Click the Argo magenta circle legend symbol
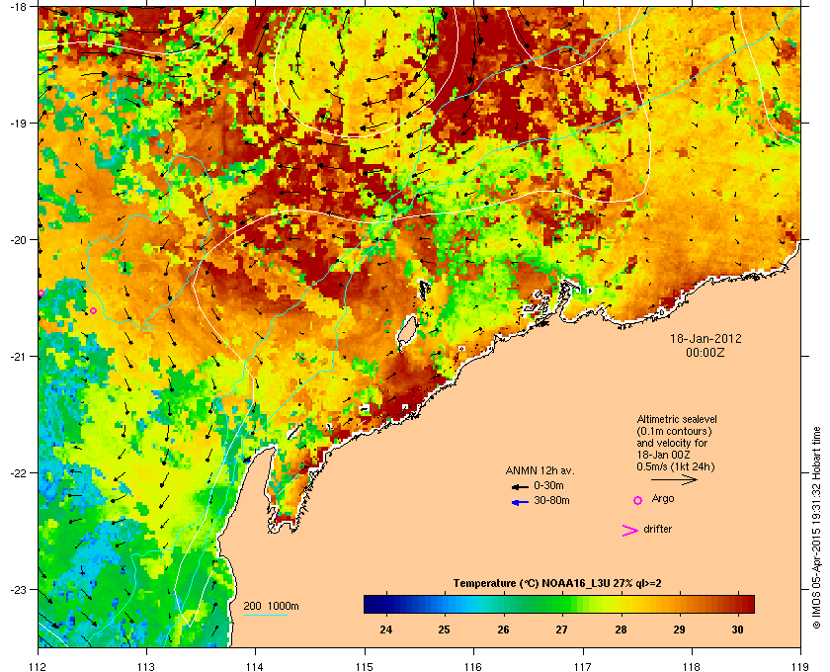The width and height of the screenshot is (830, 672). tap(638, 500)
